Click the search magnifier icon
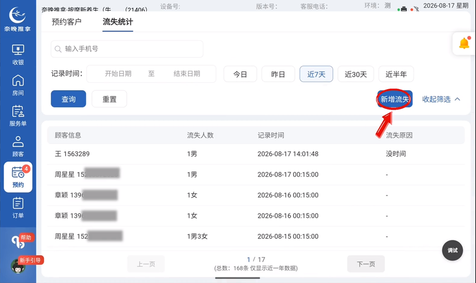Image resolution: width=476 pixels, height=283 pixels. 58,49
